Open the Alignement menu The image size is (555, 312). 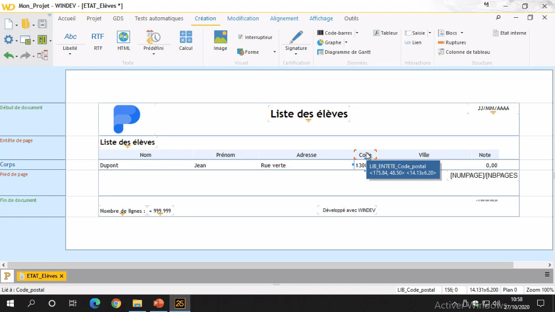(284, 18)
